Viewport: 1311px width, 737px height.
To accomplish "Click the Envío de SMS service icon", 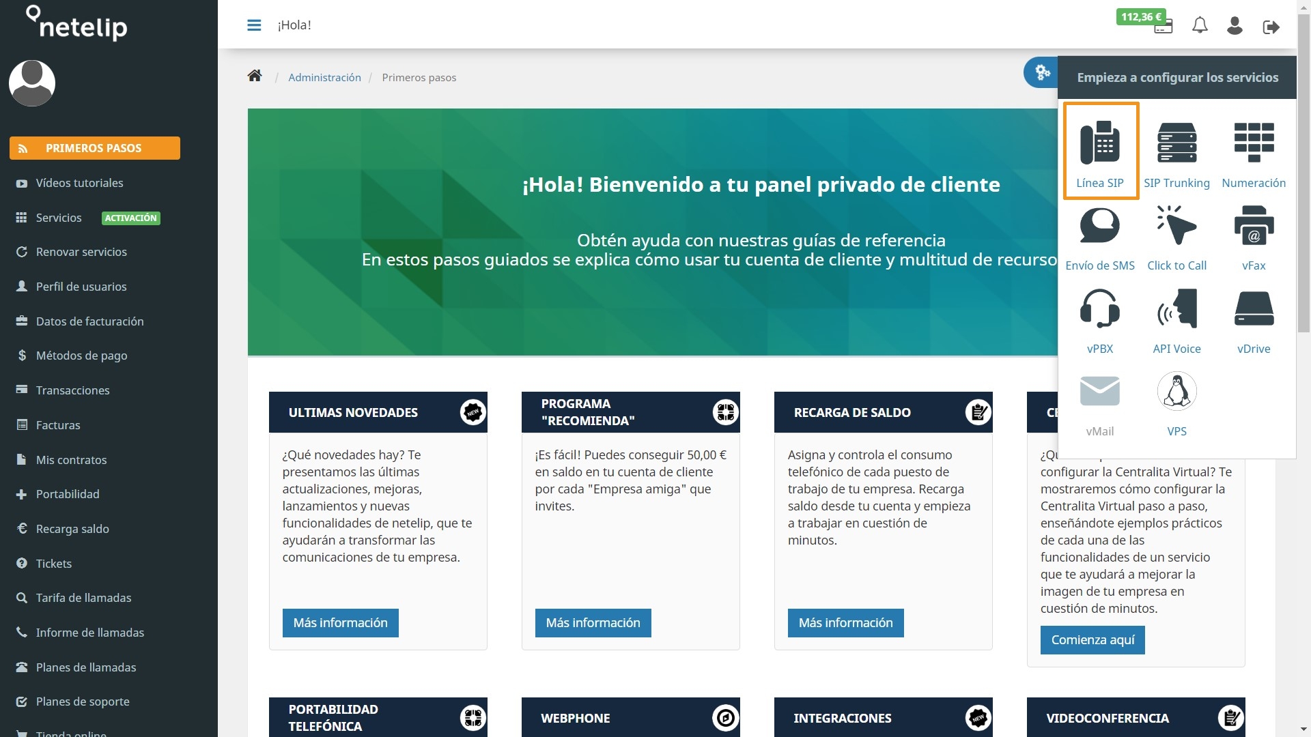I will [1099, 237].
